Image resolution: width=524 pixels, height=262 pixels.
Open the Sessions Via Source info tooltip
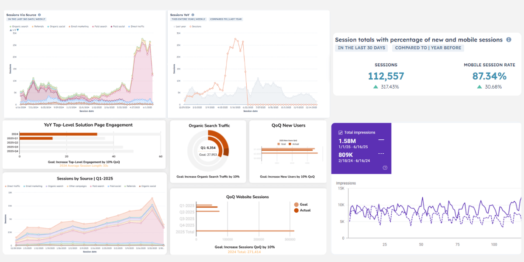(40, 14)
